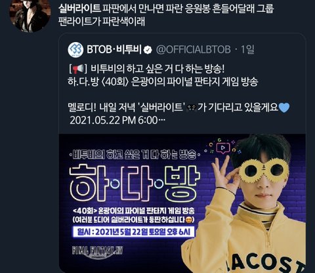315x273 pixels.
Task: Expand truncated text after PM 6:00
Action: pos(161,120)
